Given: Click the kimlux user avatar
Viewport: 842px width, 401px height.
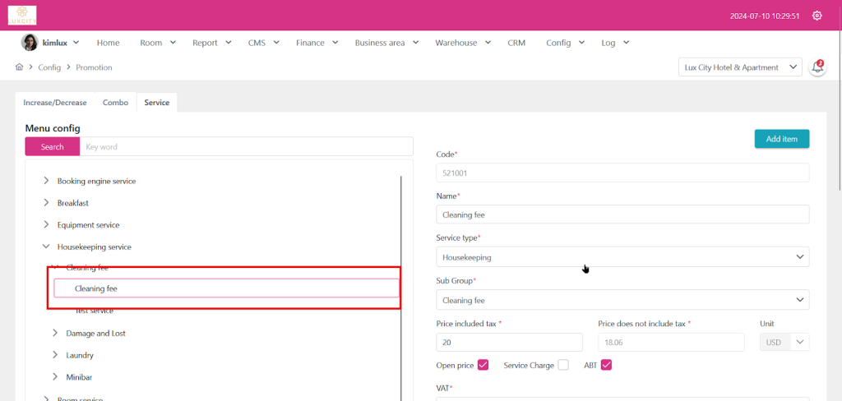Looking at the screenshot, I should click(30, 43).
